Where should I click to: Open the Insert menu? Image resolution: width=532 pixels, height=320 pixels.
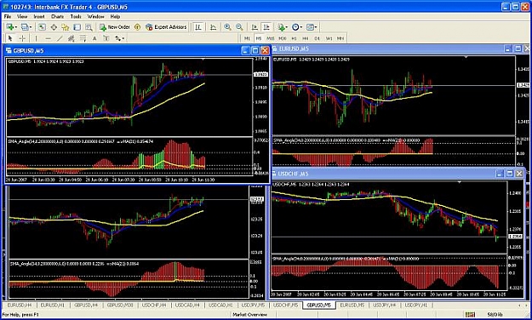(39, 16)
